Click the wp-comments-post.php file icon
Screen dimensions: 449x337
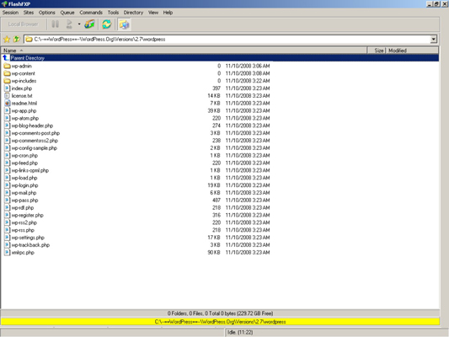click(x=7, y=133)
